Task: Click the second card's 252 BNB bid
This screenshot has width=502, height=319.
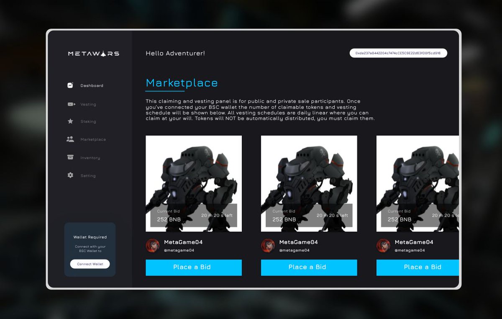Action: click(x=284, y=219)
